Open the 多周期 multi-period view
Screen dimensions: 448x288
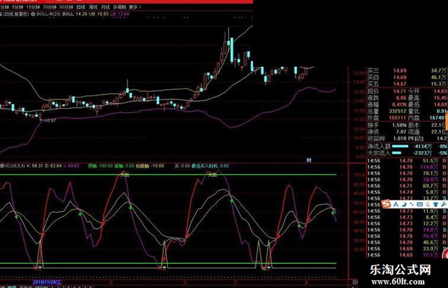(119, 7)
